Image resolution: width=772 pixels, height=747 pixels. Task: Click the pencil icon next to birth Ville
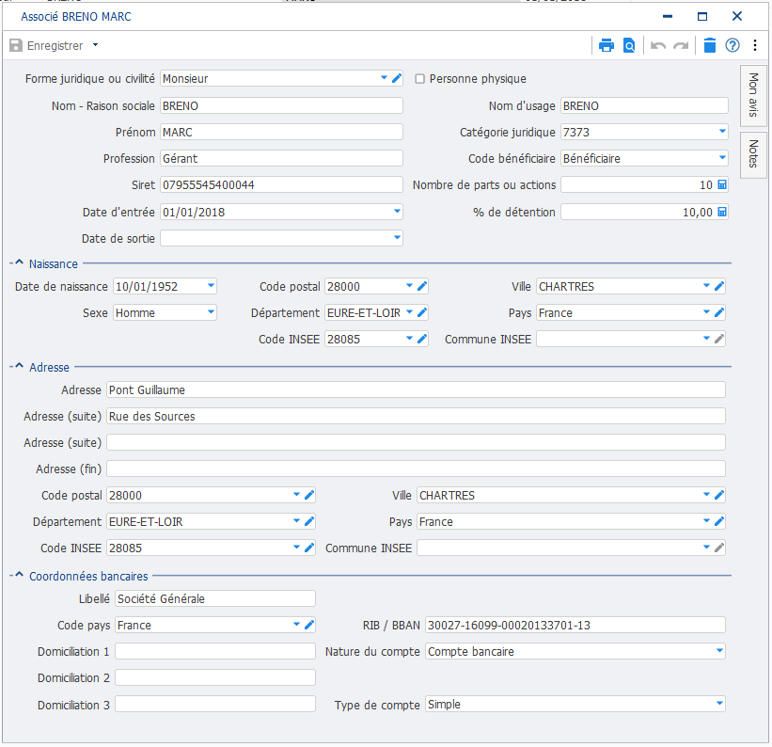pos(719,286)
